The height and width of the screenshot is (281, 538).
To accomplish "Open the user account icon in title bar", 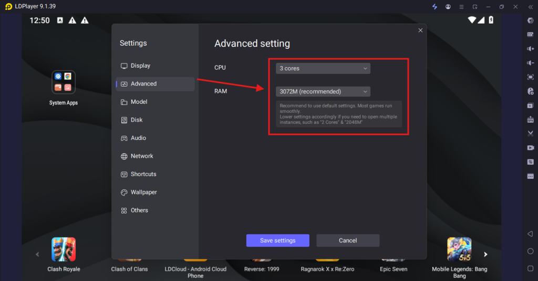I will [448, 7].
